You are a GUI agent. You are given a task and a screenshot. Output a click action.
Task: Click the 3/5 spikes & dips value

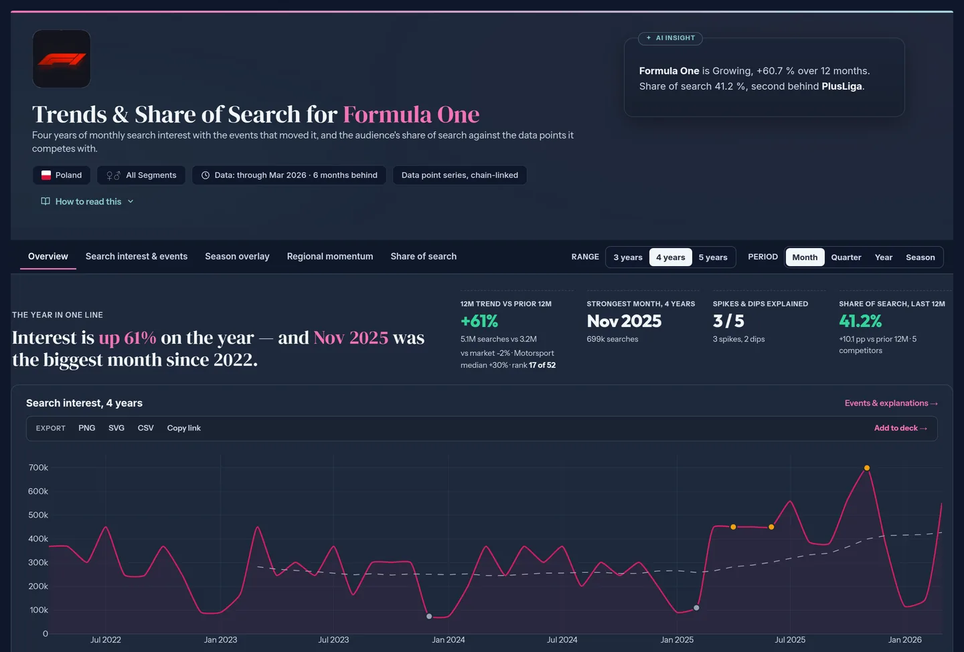click(728, 321)
